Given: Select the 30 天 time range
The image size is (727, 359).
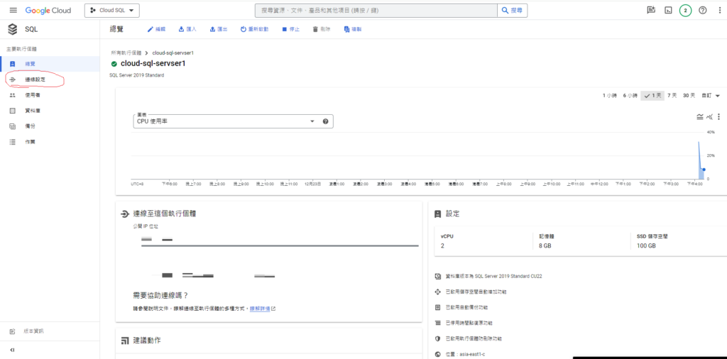Looking at the screenshot, I should pos(689,96).
